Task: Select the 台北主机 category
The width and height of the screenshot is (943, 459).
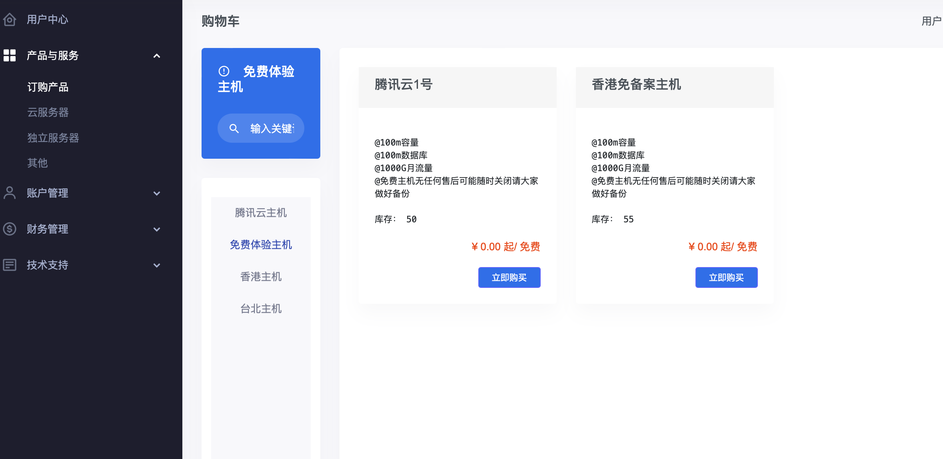Action: pos(261,309)
